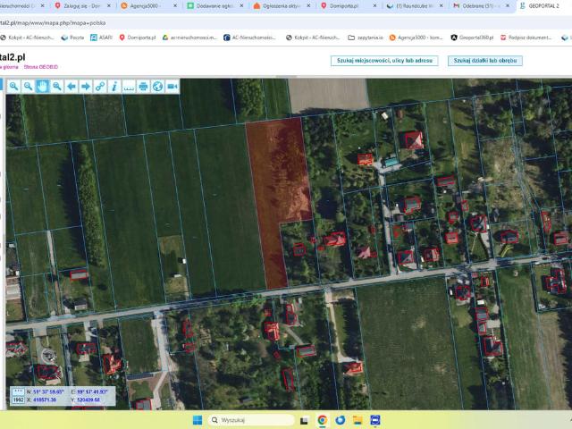Select the zoom in magnifier tool

click(x=13, y=87)
